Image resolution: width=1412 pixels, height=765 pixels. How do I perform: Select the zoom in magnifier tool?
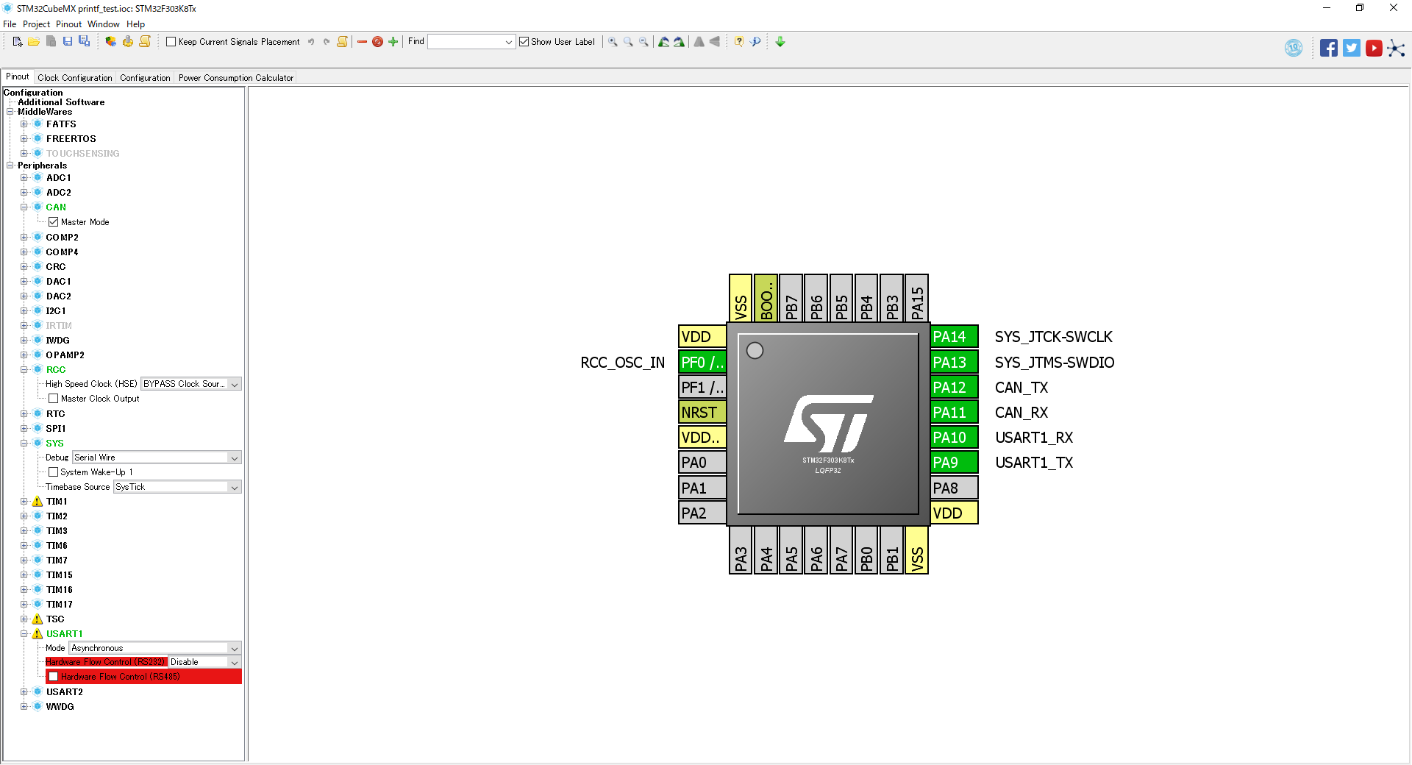612,42
